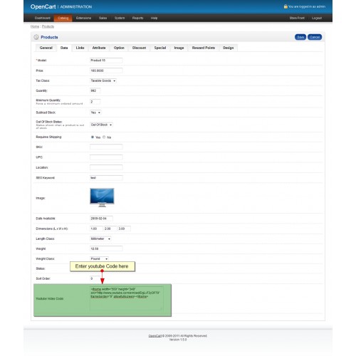Open the Length Class dropdown

[x=100, y=239]
